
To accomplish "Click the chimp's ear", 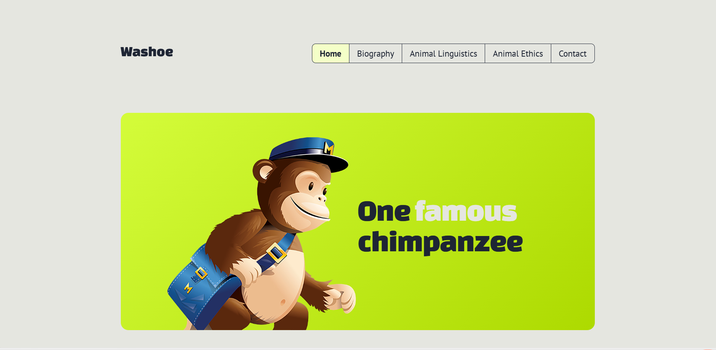I will tap(264, 171).
